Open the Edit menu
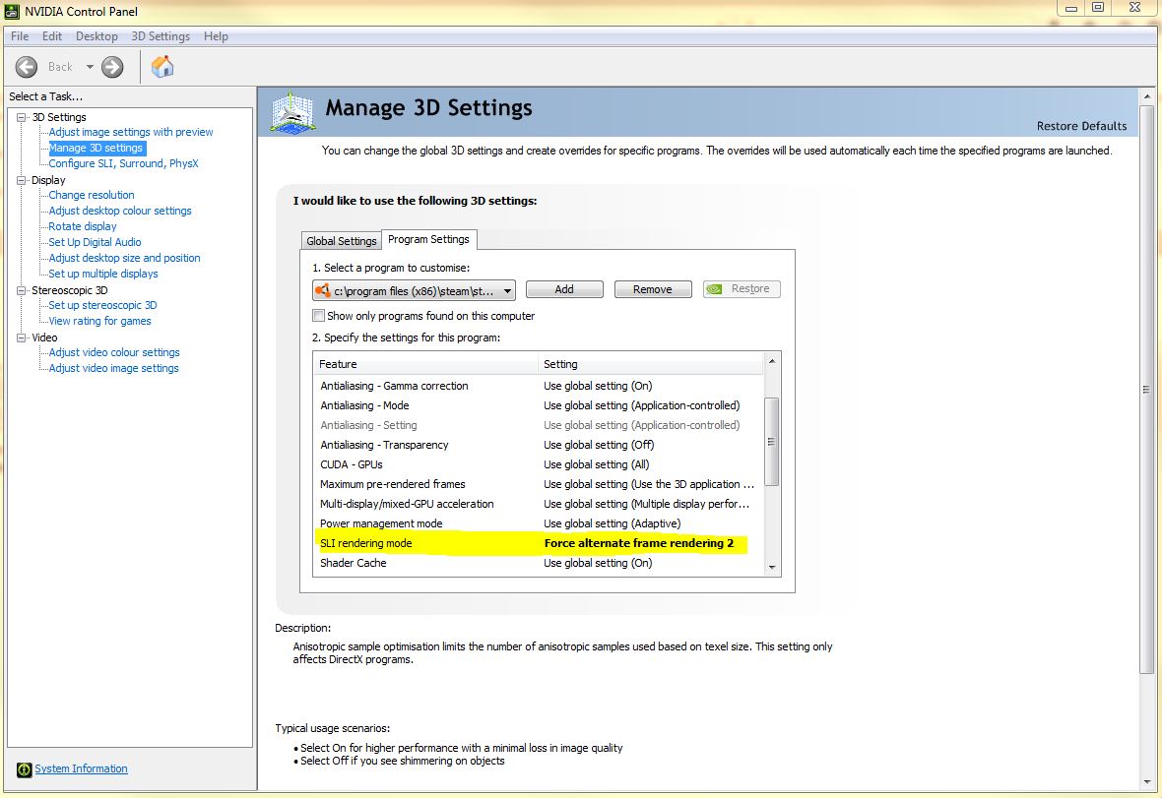Viewport: 1162px width, 798px height. click(52, 36)
